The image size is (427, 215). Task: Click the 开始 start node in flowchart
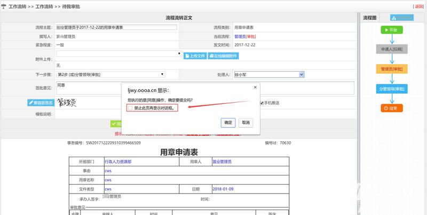(x=391, y=30)
